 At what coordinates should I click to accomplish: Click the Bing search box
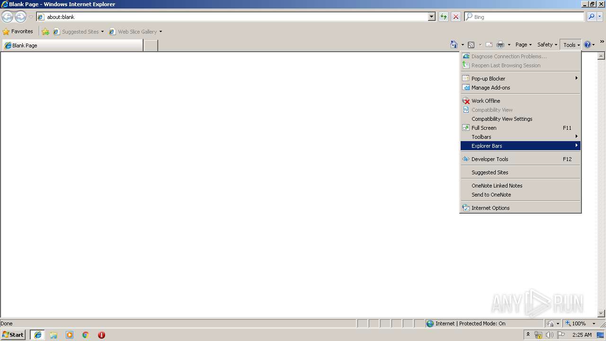click(x=524, y=17)
